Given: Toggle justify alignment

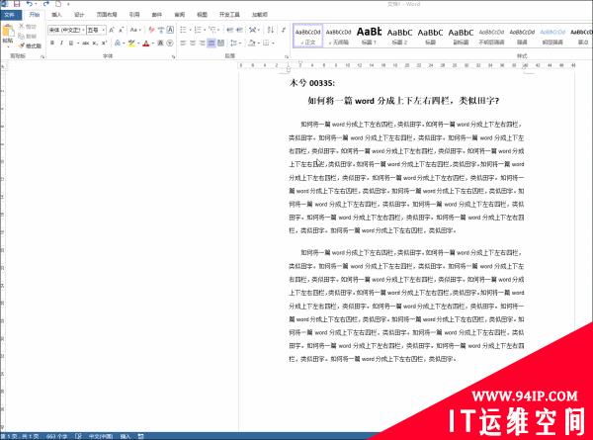Looking at the screenshot, I should pos(212,44).
